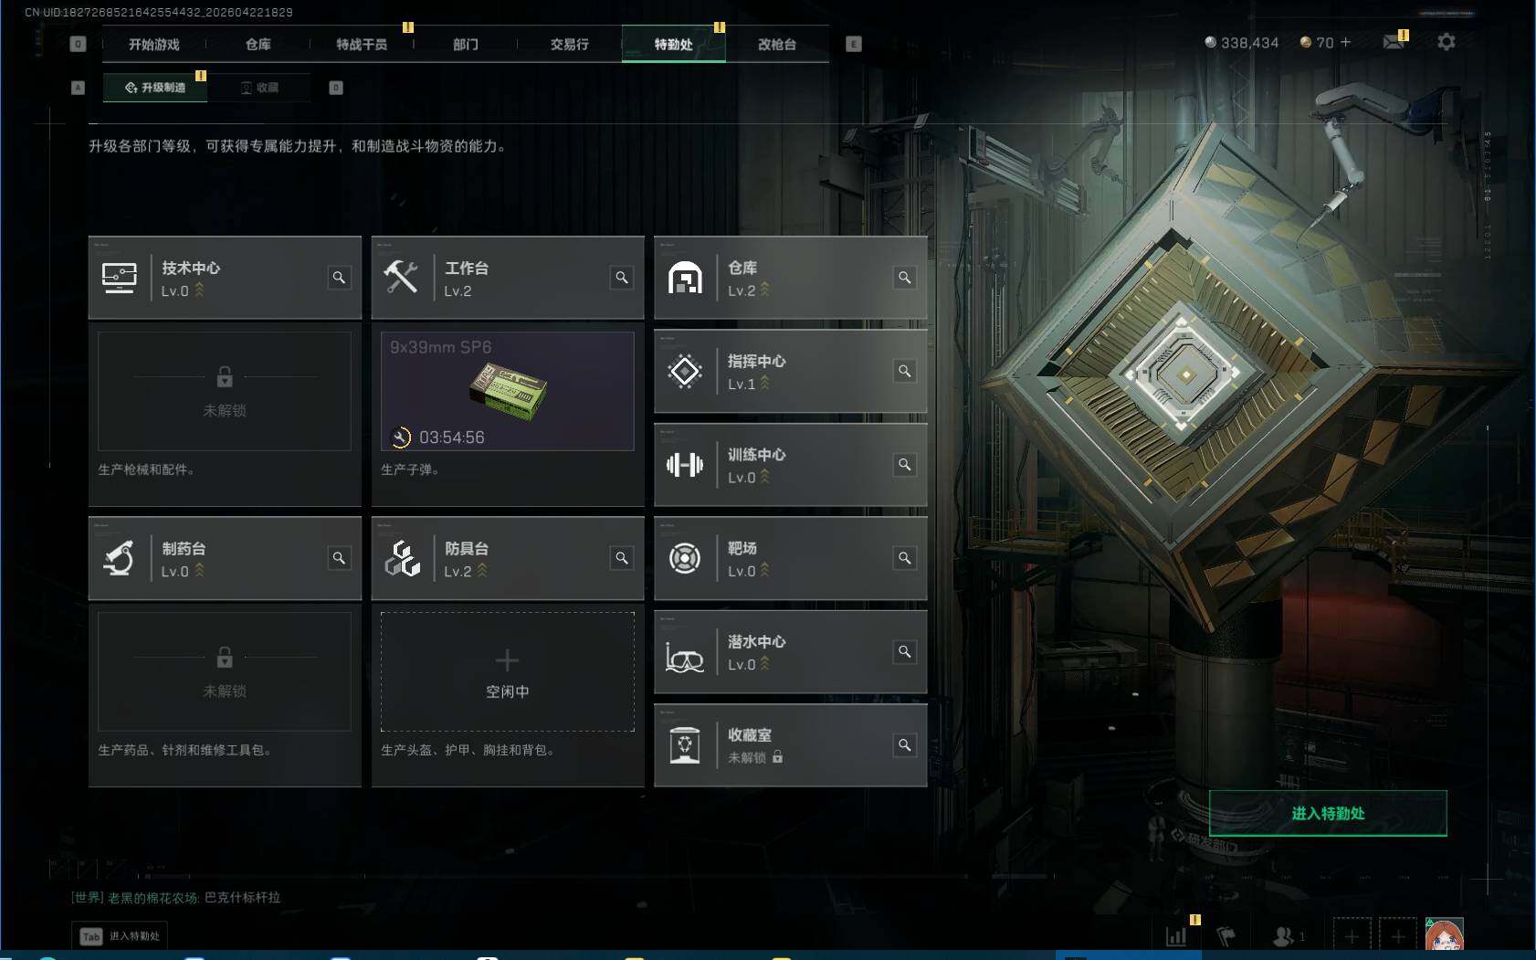The width and height of the screenshot is (1536, 960).
Task: Click magnifier on 潜水中心 card
Action: click(x=905, y=651)
